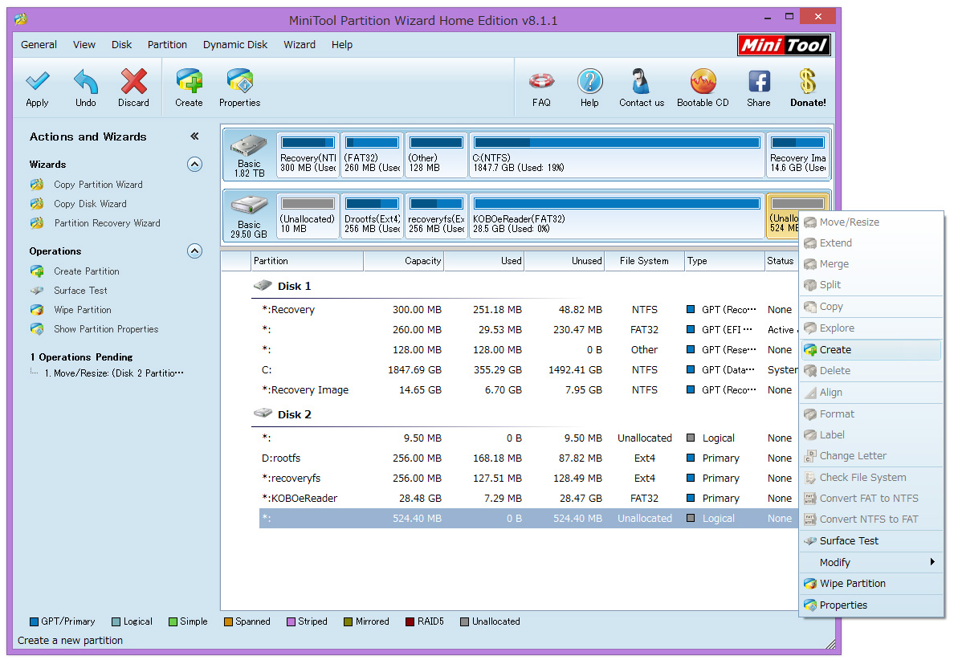Click Create Partition in Operations panel

(x=87, y=271)
